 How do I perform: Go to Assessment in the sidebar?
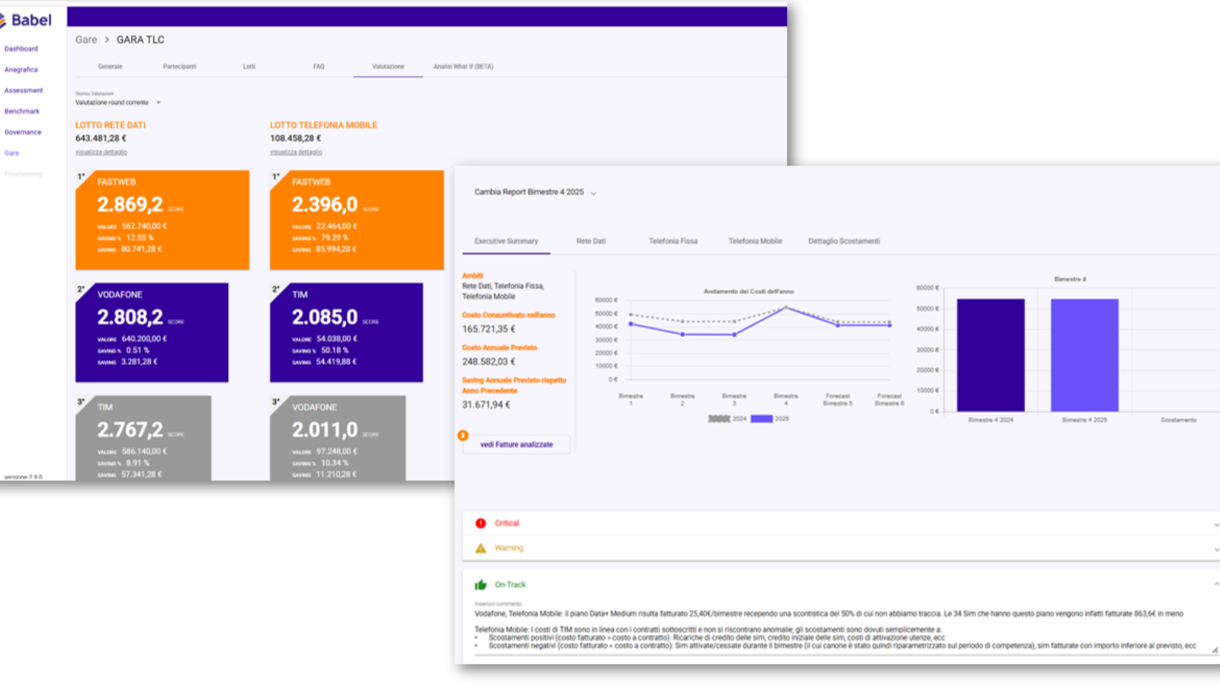pos(24,91)
